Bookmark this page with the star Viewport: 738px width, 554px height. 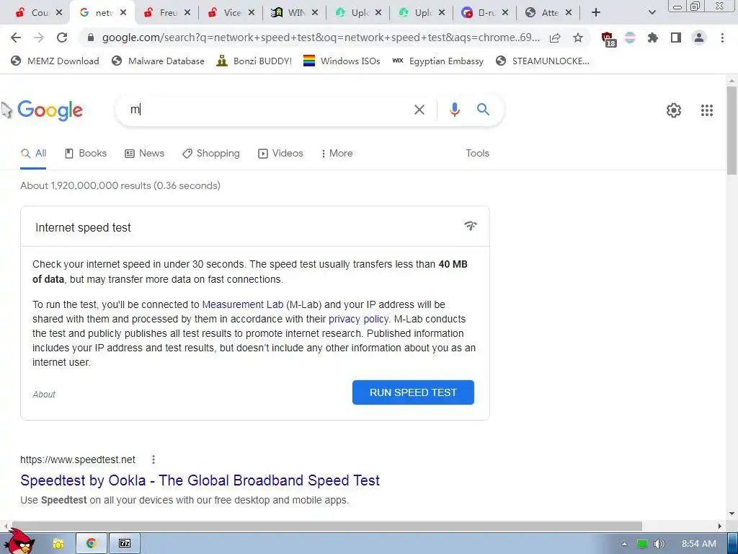[578, 38]
